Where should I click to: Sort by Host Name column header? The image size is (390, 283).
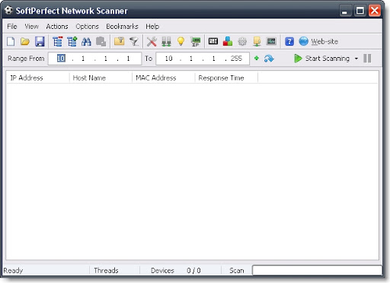(x=101, y=78)
